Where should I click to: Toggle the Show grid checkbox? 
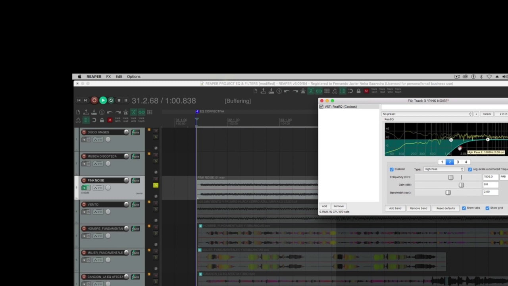pyautogui.click(x=487, y=208)
